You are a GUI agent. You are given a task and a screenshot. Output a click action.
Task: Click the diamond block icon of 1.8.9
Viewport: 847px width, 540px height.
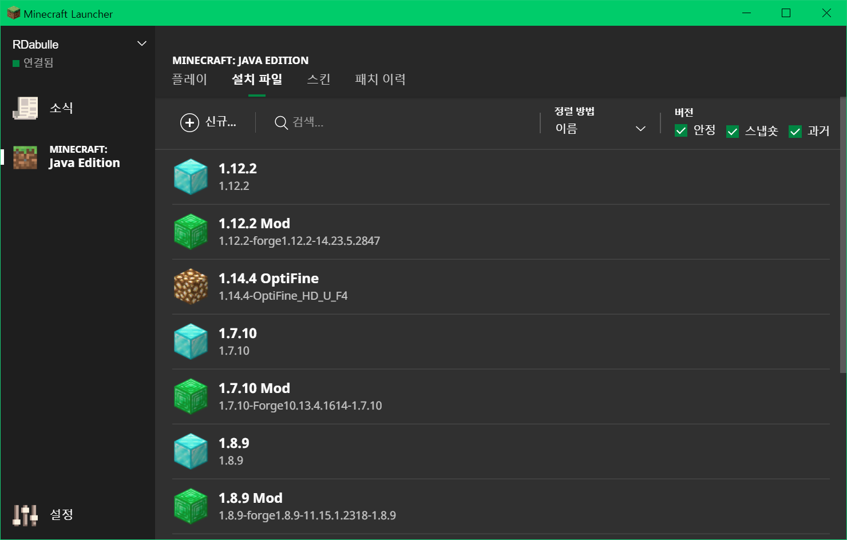coord(191,451)
